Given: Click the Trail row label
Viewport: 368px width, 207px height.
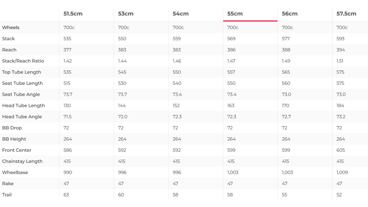Looking at the screenshot, I should click(x=7, y=195).
